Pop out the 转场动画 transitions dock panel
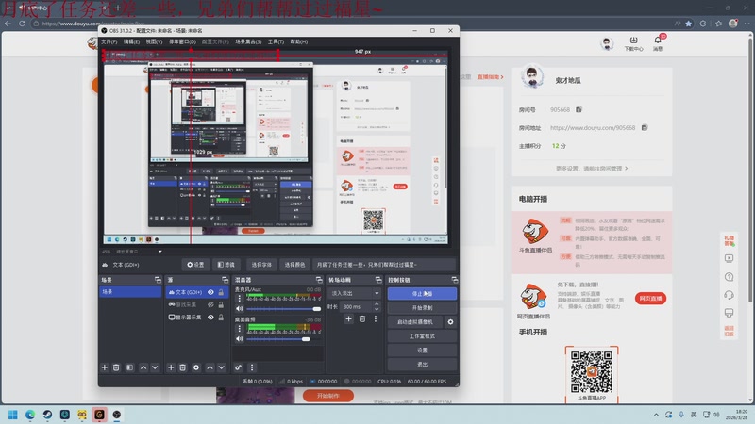The image size is (755, 424). [378, 280]
